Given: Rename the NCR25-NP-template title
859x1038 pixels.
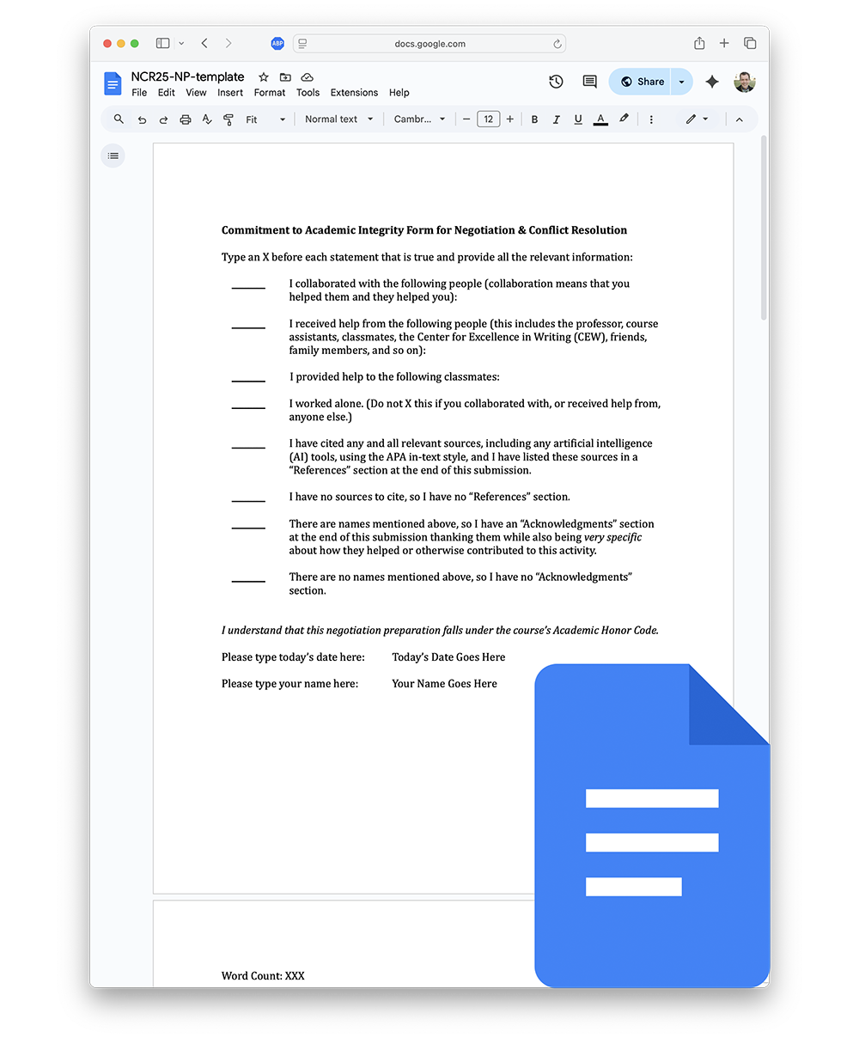Looking at the screenshot, I should click(187, 76).
